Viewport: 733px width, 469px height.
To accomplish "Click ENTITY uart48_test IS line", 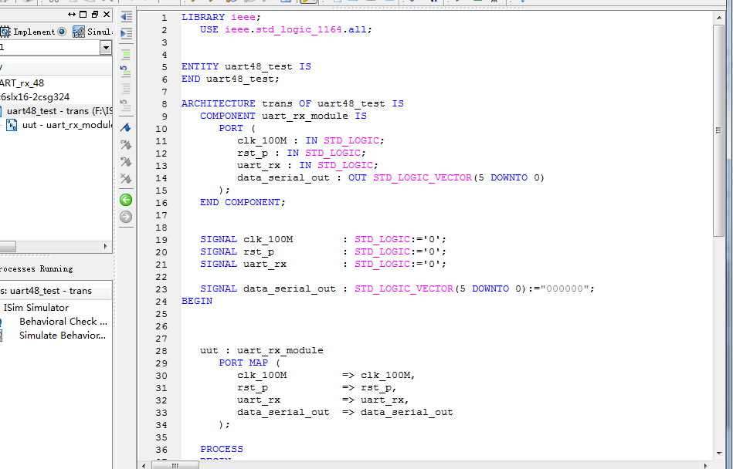I will [246, 66].
